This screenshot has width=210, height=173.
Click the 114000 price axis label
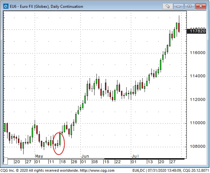pos(198,76)
